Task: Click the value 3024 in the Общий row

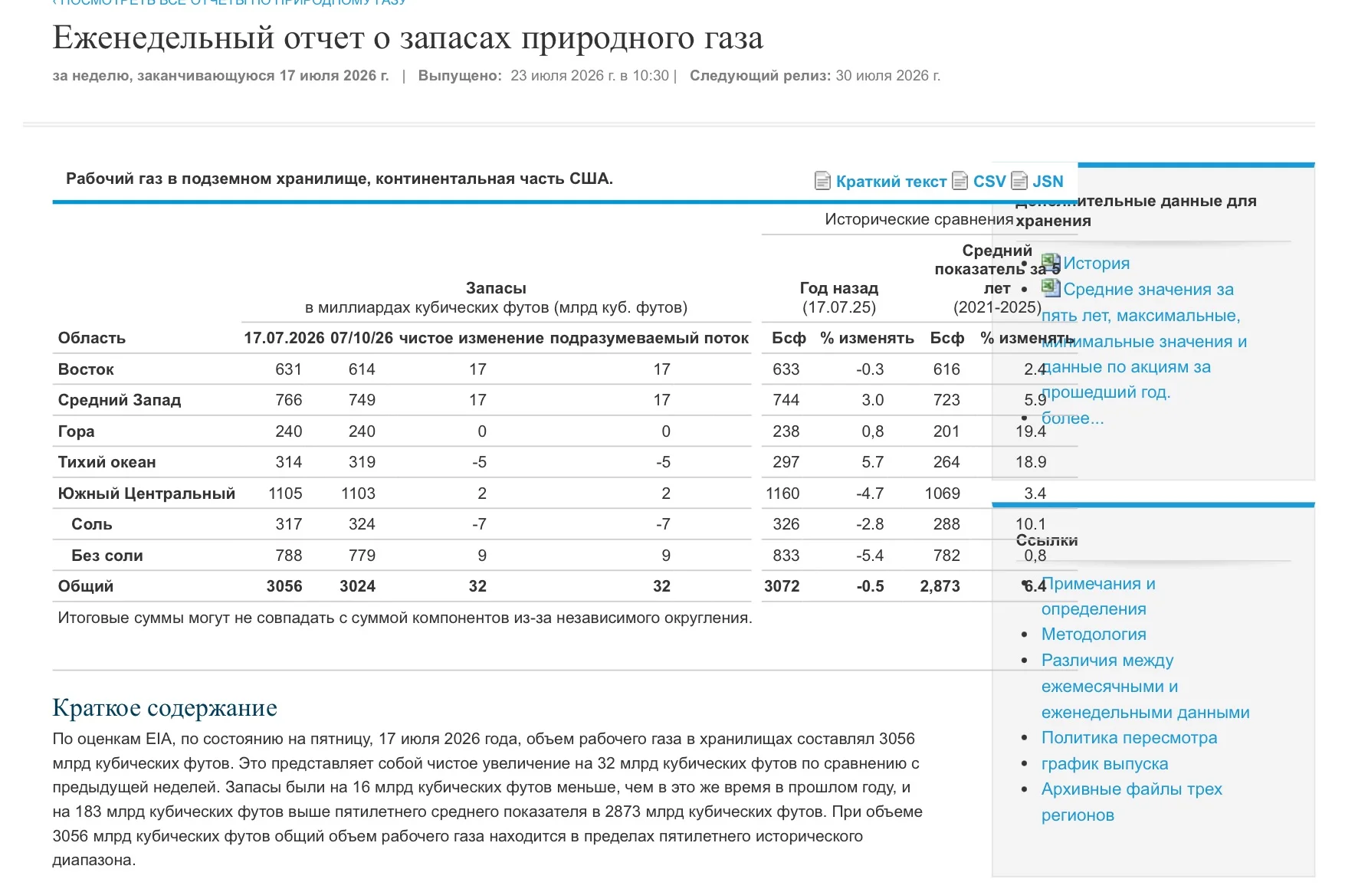Action: tap(358, 586)
